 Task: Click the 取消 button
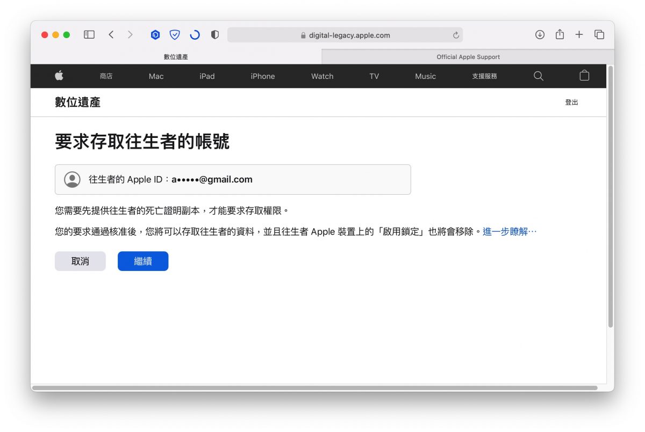[80, 261]
